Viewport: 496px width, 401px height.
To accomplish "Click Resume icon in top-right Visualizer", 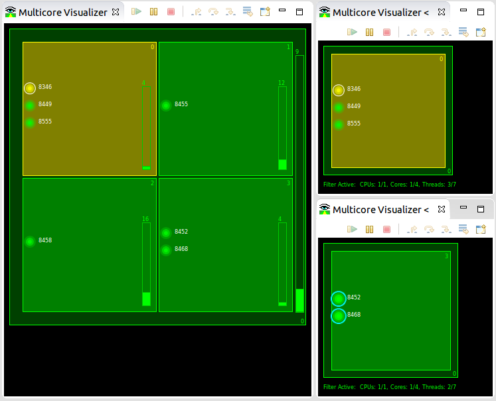I will tap(352, 33).
